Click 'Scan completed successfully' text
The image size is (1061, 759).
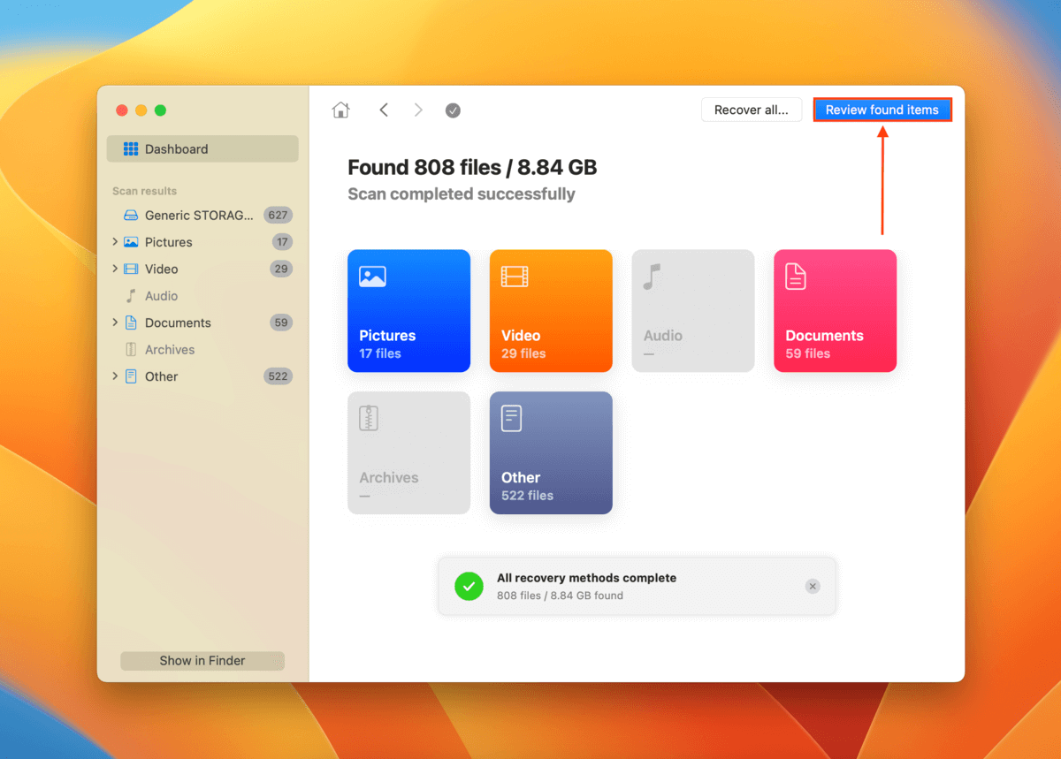tap(462, 194)
